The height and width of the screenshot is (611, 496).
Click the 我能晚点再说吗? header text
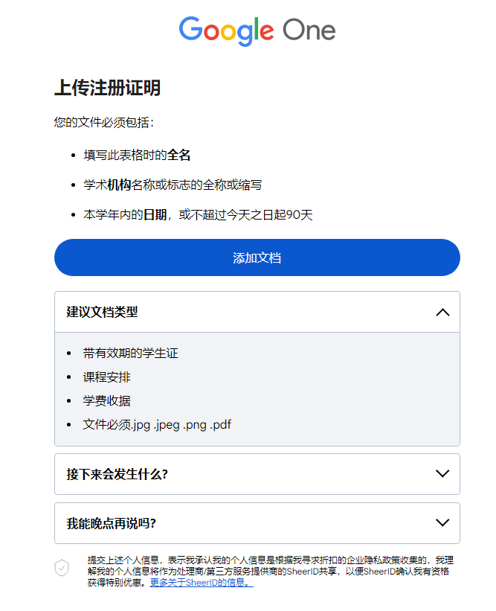point(112,523)
